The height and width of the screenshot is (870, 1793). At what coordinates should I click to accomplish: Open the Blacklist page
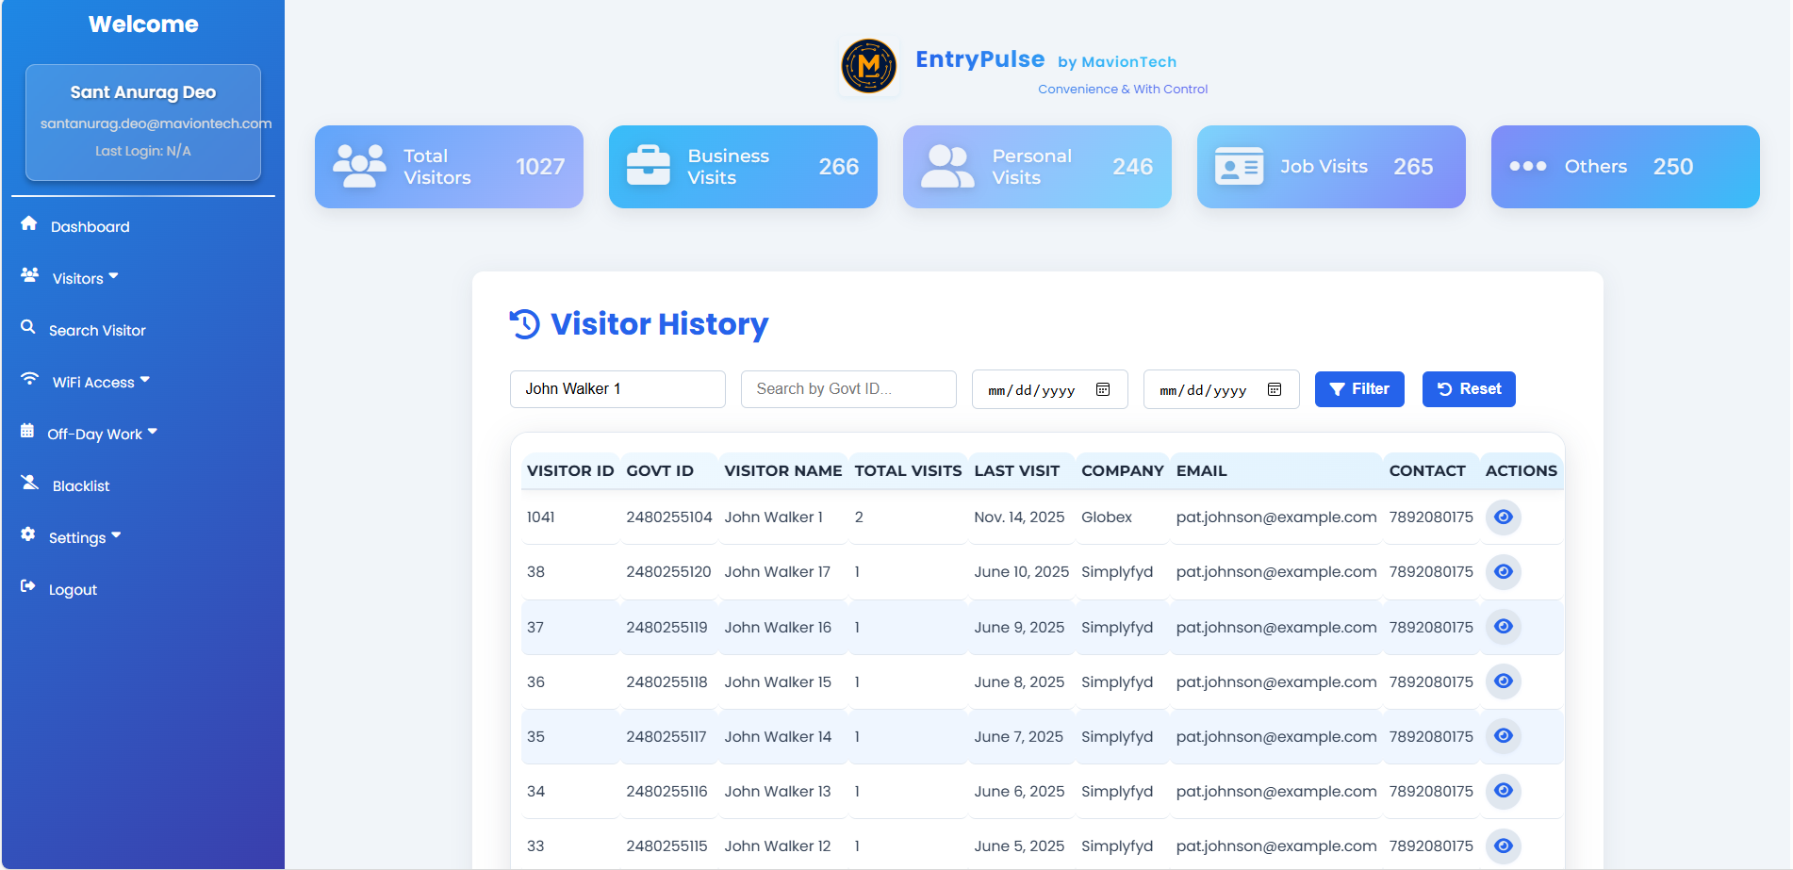[x=81, y=486]
